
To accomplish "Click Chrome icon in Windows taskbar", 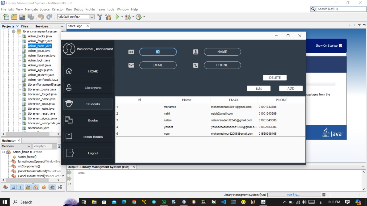I will pyautogui.click(x=134, y=202).
